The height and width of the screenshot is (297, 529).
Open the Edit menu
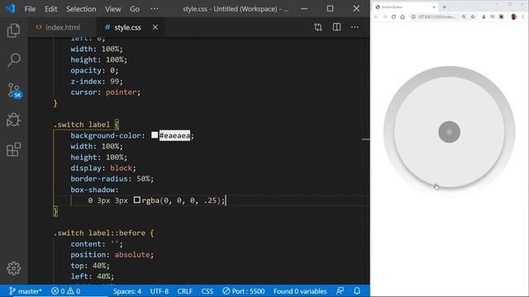click(51, 9)
